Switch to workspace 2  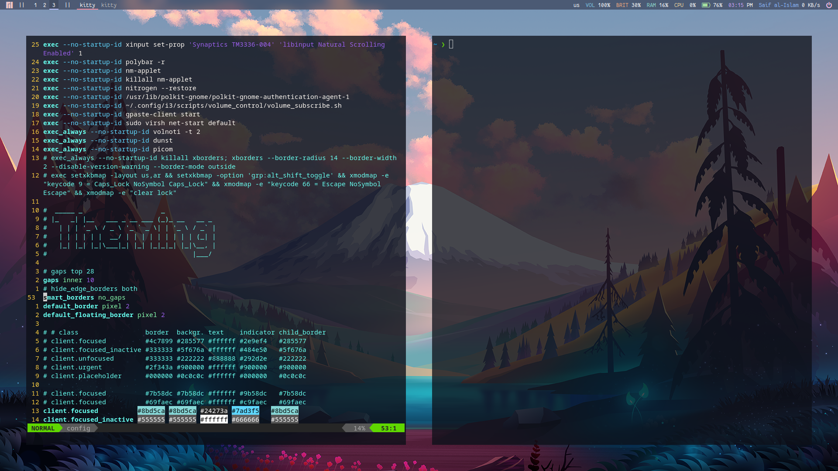click(x=45, y=5)
